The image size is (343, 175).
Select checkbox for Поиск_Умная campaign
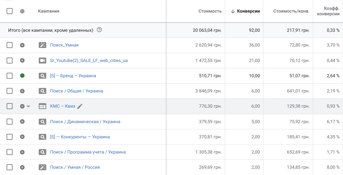pyautogui.click(x=9, y=45)
